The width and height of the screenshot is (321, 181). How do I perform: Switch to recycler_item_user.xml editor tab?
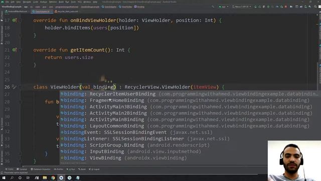pyautogui.click(x=67, y=12)
